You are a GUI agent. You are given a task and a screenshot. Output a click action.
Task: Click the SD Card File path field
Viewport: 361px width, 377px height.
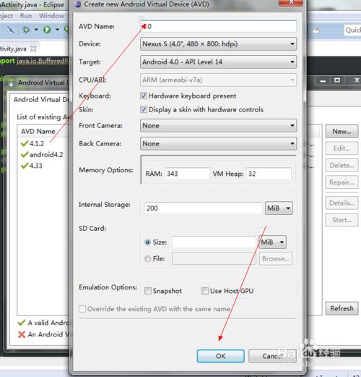click(x=214, y=258)
